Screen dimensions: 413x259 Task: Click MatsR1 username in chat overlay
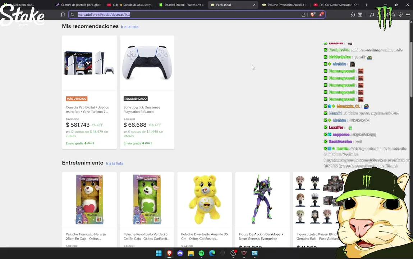pyautogui.click(x=335, y=113)
